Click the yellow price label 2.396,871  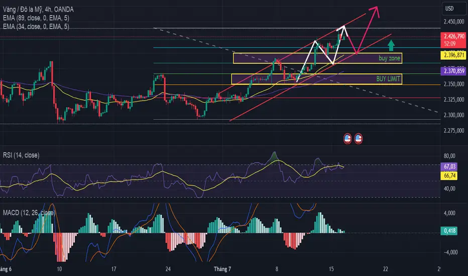453,55
